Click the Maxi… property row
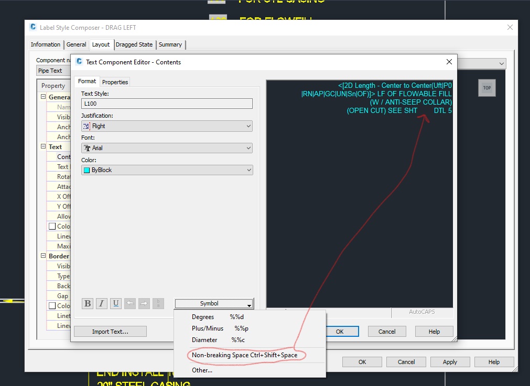The height and width of the screenshot is (386, 530). point(59,246)
